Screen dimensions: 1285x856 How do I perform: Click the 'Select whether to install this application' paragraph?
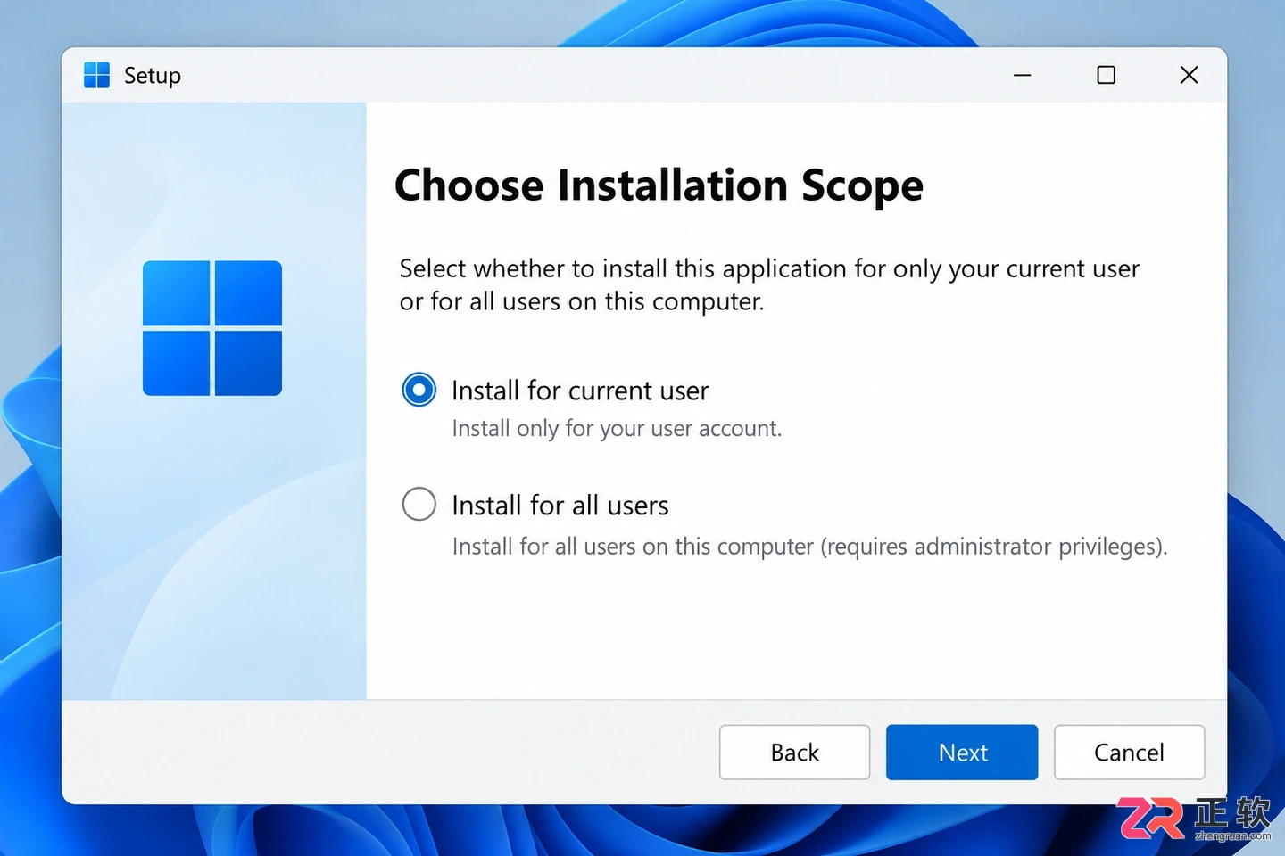click(769, 284)
